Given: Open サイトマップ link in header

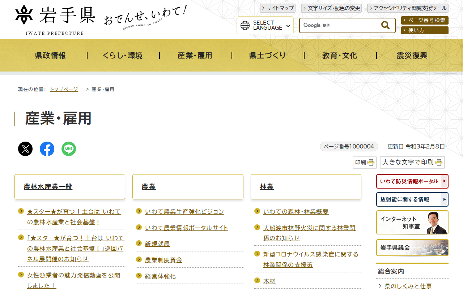Looking at the screenshot, I should [277, 8].
